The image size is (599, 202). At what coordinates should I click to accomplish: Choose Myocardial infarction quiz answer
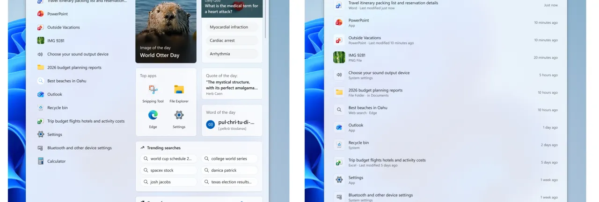click(232, 27)
